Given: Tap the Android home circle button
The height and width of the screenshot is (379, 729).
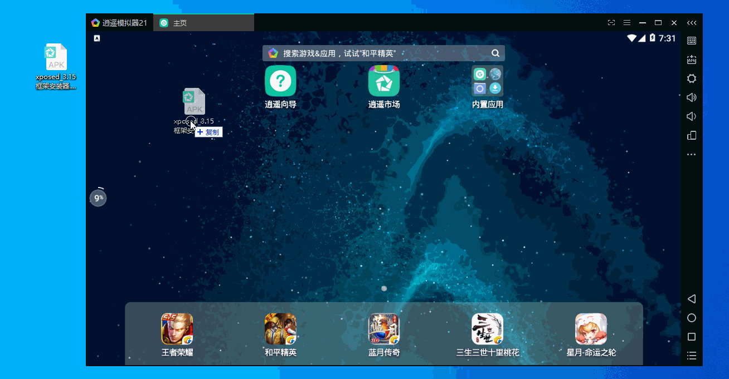Looking at the screenshot, I should tap(692, 318).
